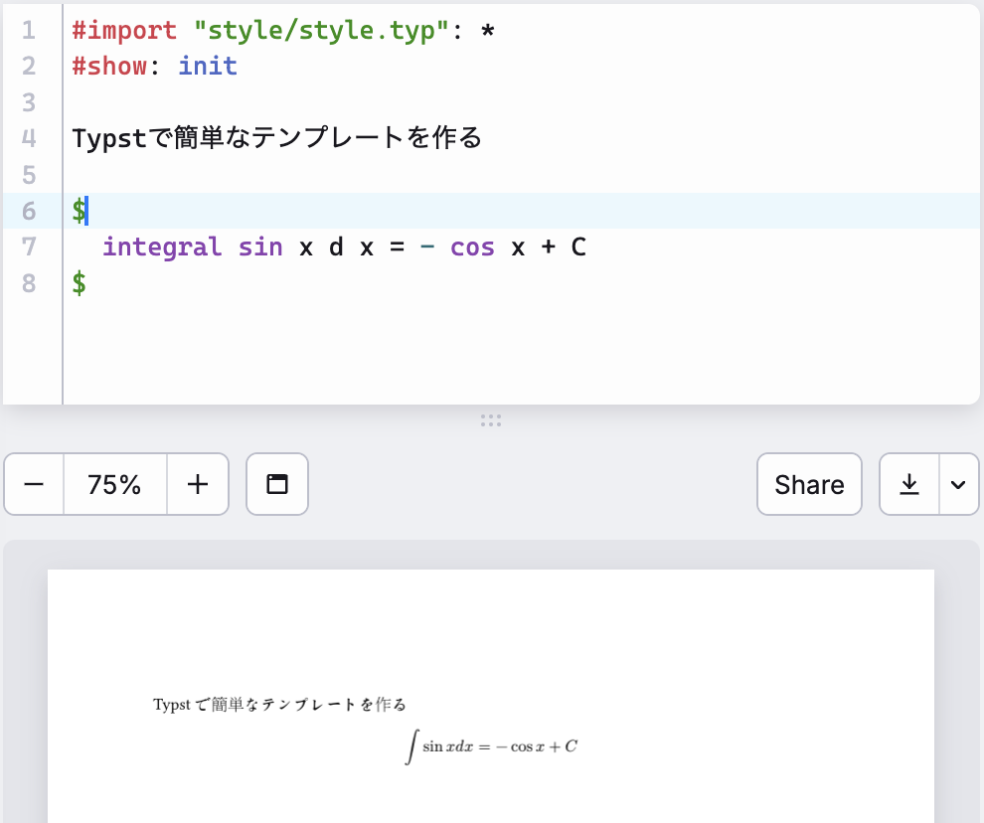This screenshot has height=823, width=984.
Task: Click the plus icon in zoom controls
Action: coord(198,484)
